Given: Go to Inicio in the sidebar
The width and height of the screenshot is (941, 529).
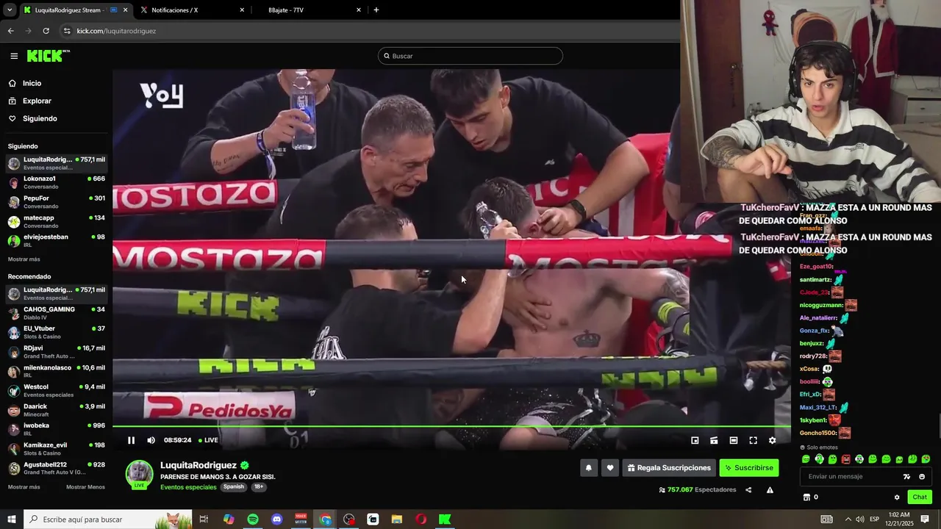Looking at the screenshot, I should pos(32,83).
